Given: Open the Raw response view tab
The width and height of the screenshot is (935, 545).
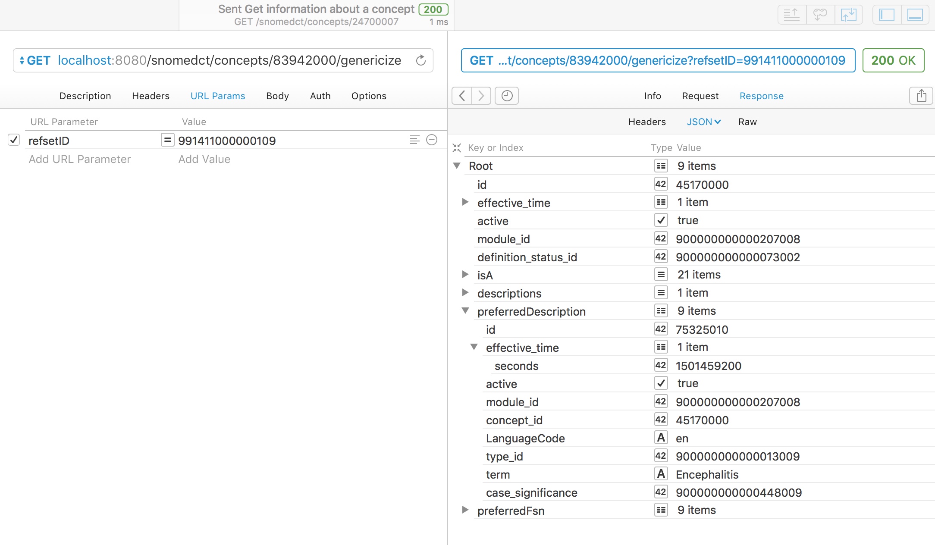Looking at the screenshot, I should pos(747,122).
